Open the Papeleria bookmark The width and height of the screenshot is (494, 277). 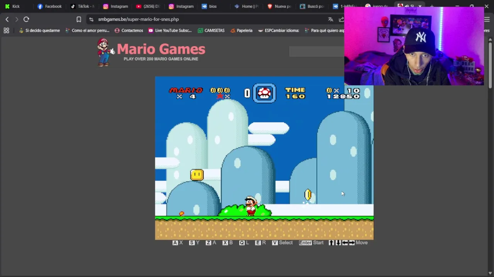[x=241, y=30]
